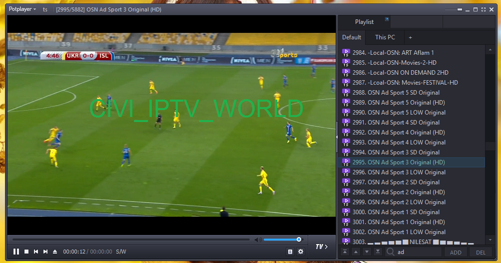Screen dimensions: 501x263
Task: Expand the TV menu arrow
Action: [322, 247]
